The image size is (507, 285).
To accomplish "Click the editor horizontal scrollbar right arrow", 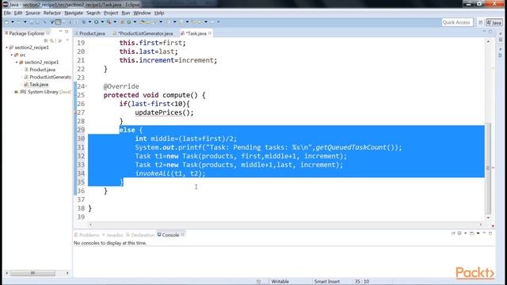I will pyautogui.click(x=481, y=225).
